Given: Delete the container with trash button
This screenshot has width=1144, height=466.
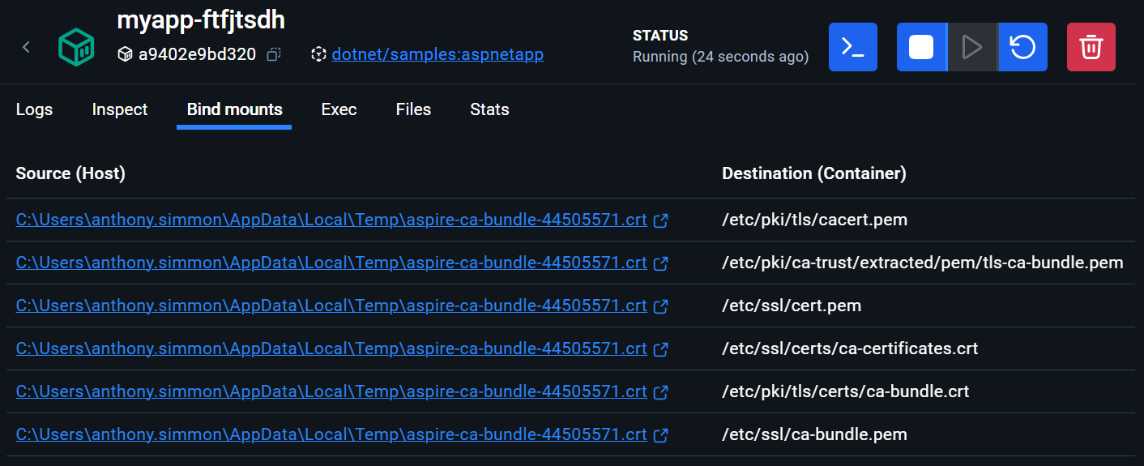Looking at the screenshot, I should click(1091, 47).
